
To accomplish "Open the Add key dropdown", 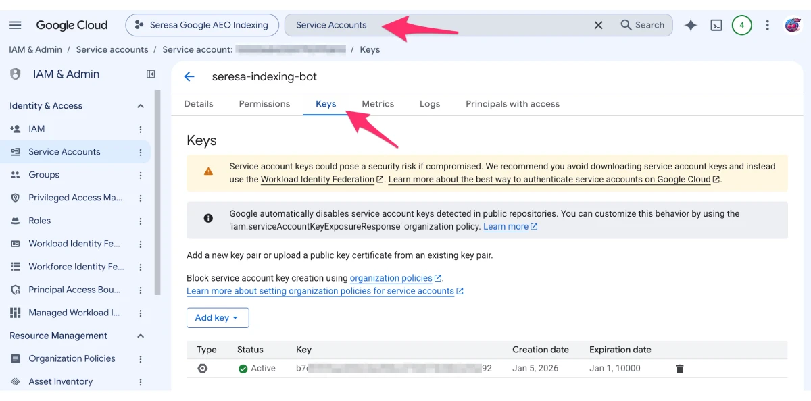I will tap(218, 318).
